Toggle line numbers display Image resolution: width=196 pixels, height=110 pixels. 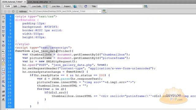(3, 51)
